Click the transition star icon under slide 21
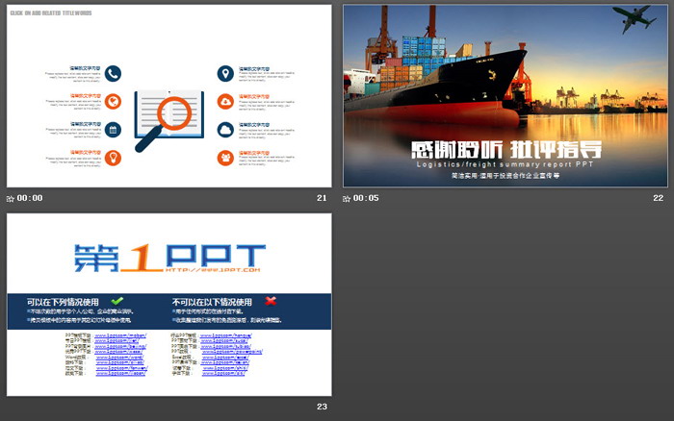This screenshot has width=674, height=421. point(11,198)
